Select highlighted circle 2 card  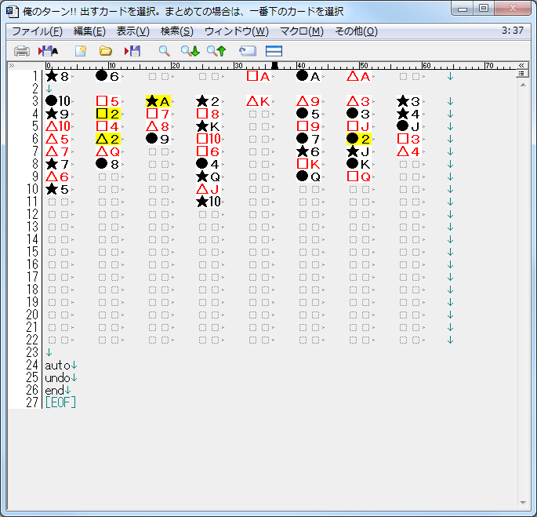click(359, 139)
